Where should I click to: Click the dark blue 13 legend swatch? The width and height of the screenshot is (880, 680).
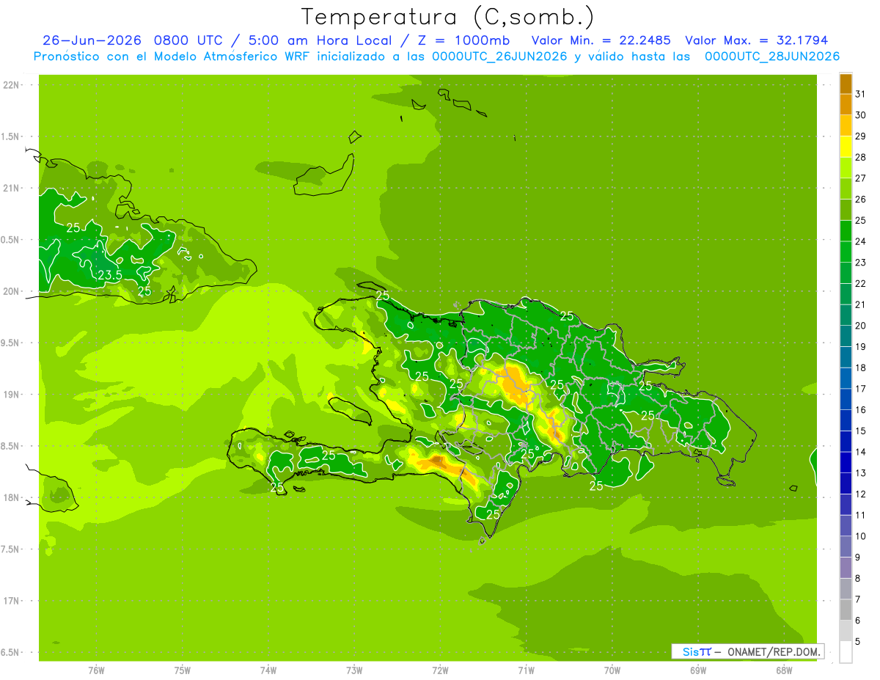(846, 462)
